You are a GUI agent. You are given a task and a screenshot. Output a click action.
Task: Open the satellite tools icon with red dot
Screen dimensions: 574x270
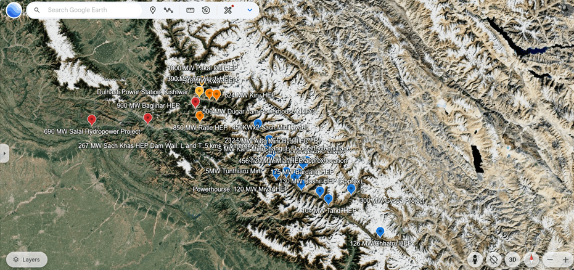tap(228, 10)
